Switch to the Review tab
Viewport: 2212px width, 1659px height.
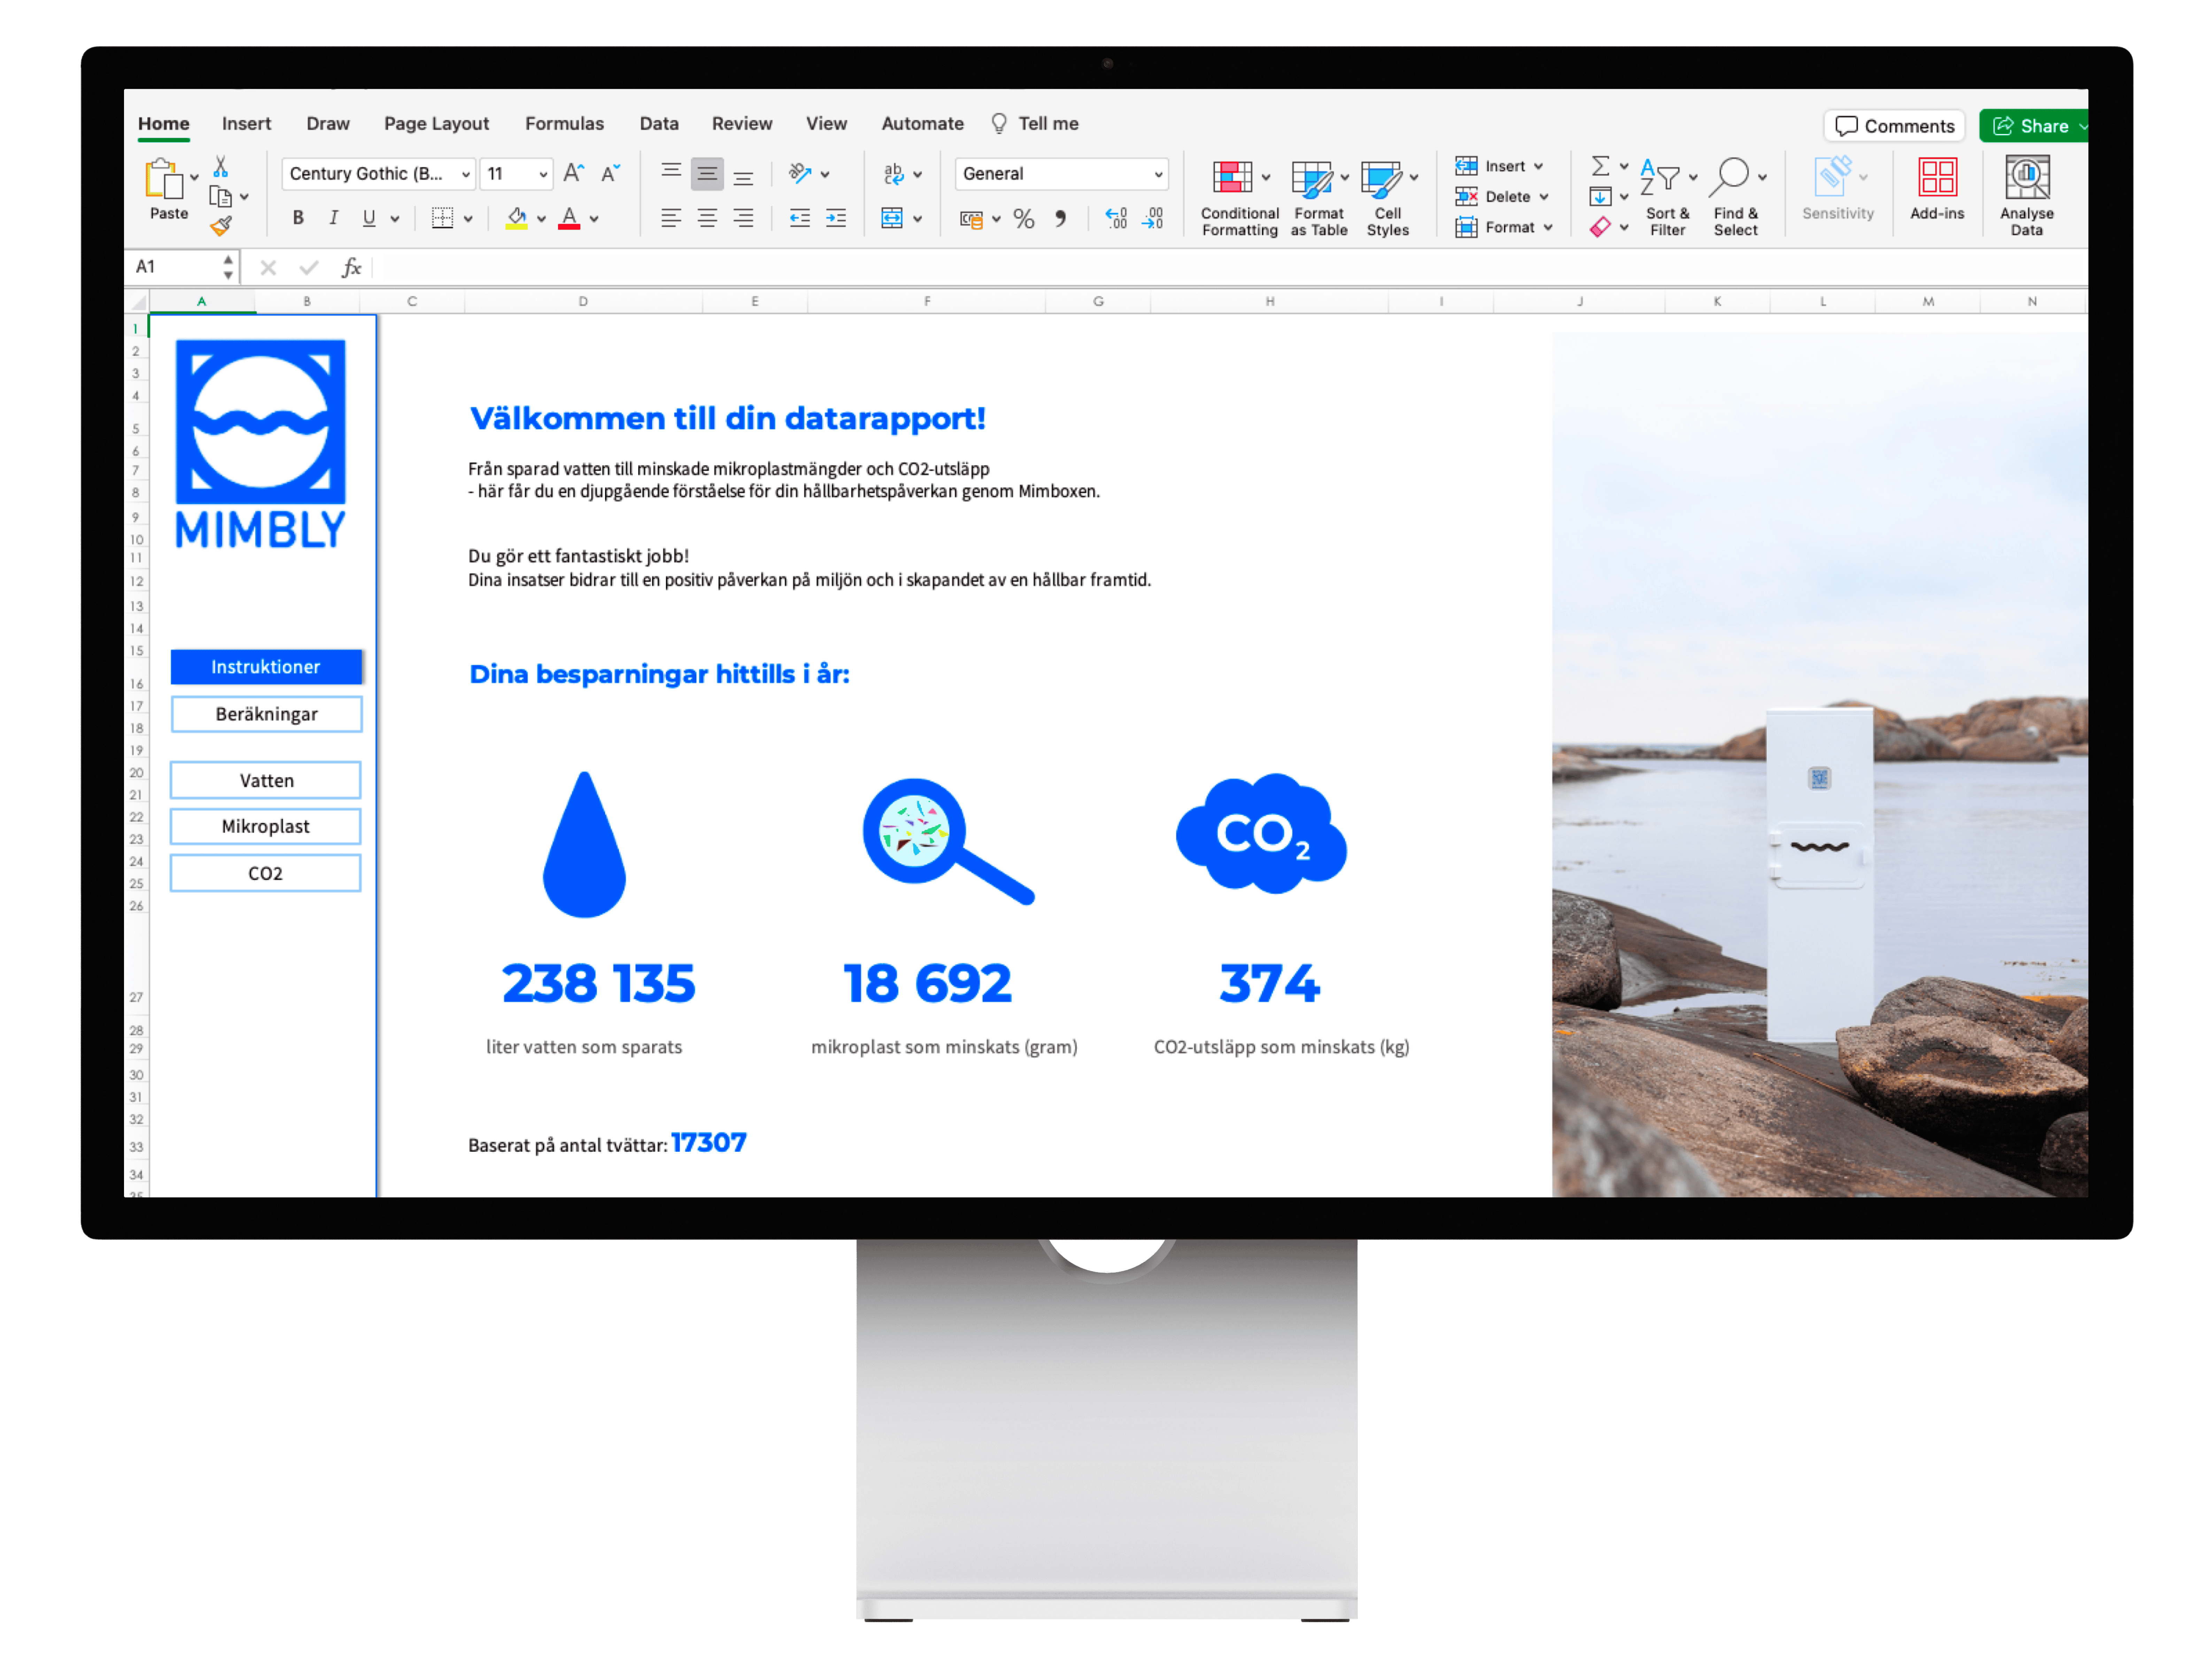[742, 124]
